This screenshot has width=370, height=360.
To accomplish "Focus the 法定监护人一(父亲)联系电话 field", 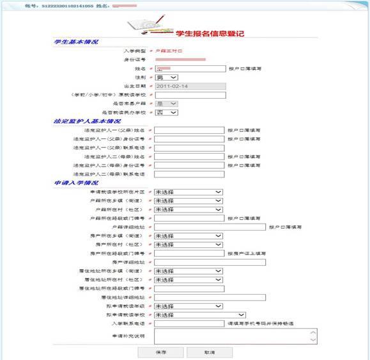I will [189, 148].
